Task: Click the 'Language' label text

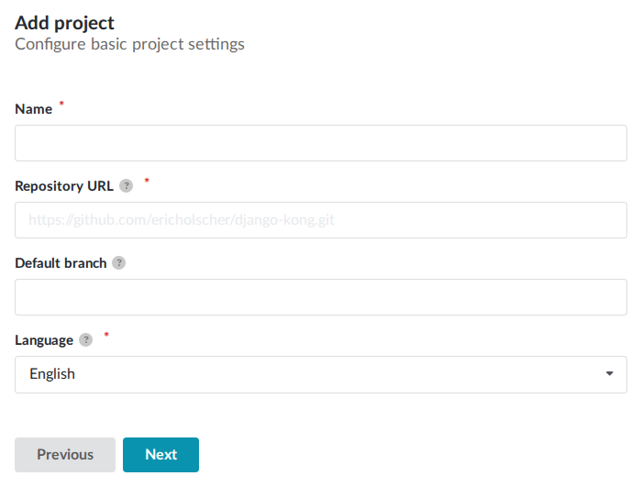Action: click(44, 340)
